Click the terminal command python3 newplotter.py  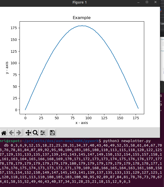click(127, 141)
